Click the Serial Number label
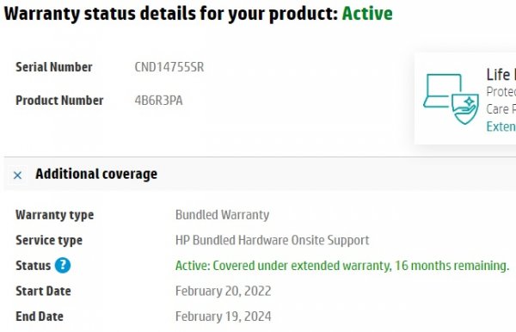Viewport: 516px width, 332px height. pos(54,67)
